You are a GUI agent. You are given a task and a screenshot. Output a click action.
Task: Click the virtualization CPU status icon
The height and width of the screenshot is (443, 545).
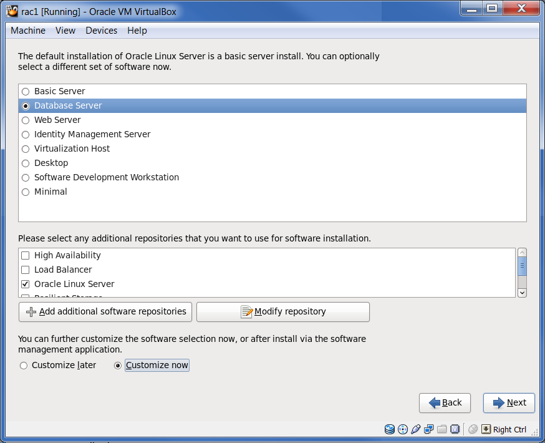(x=455, y=429)
